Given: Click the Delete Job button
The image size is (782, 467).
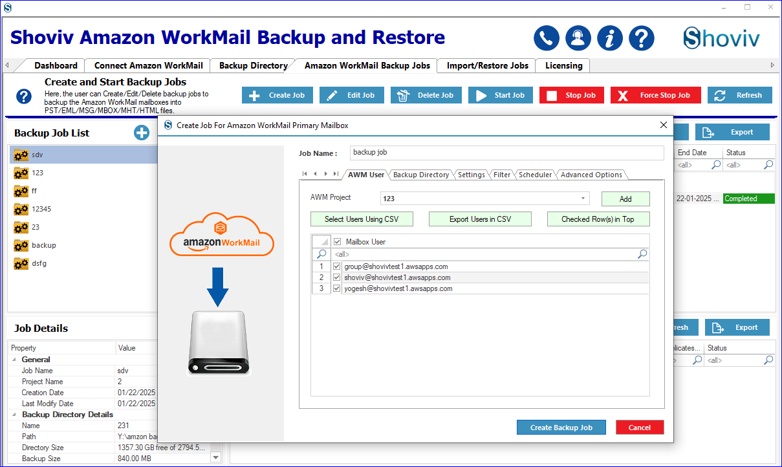Looking at the screenshot, I should pos(426,95).
